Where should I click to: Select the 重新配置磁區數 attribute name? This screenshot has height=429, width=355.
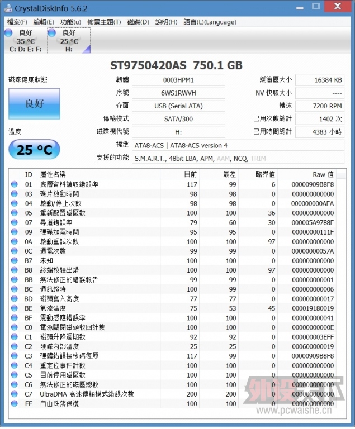coord(63,213)
